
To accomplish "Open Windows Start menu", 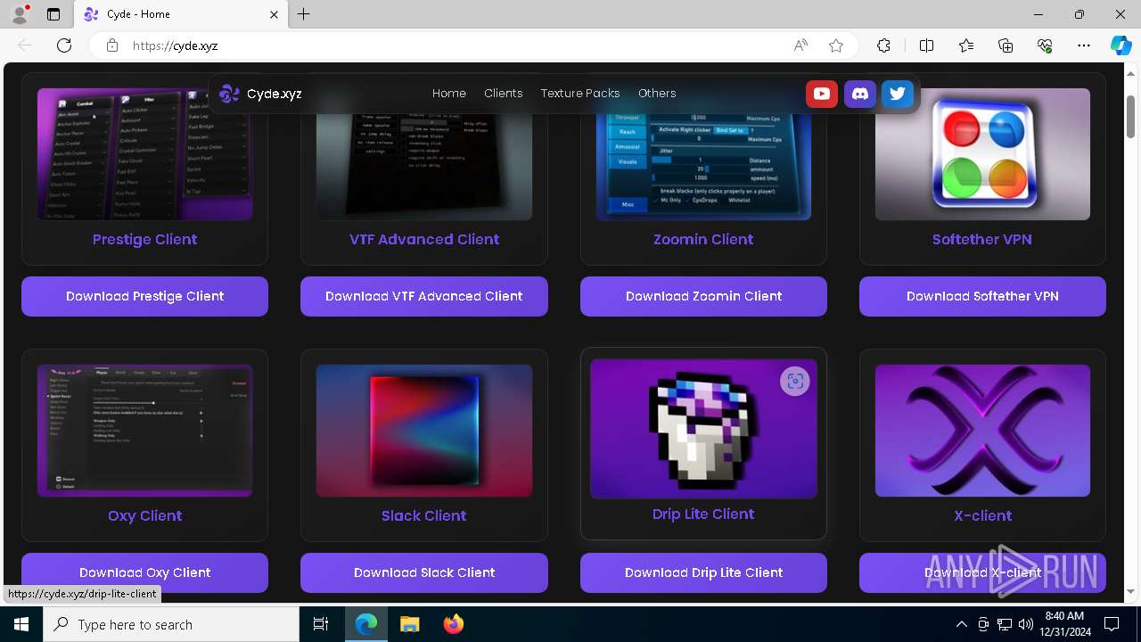I will pos(21,624).
